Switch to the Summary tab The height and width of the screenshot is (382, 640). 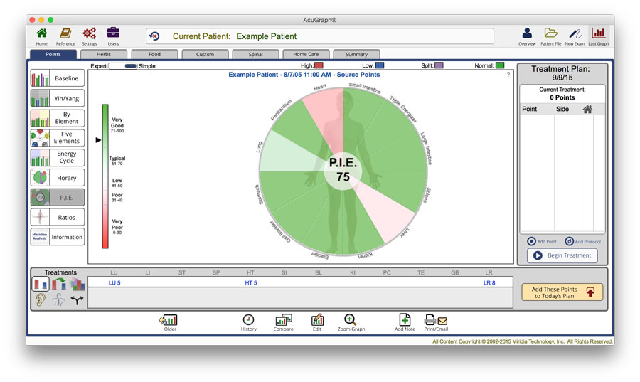[x=356, y=54]
